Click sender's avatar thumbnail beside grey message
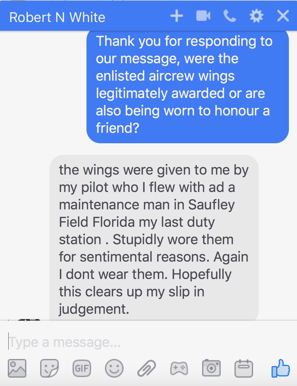297x386 pixels. [x=29, y=320]
